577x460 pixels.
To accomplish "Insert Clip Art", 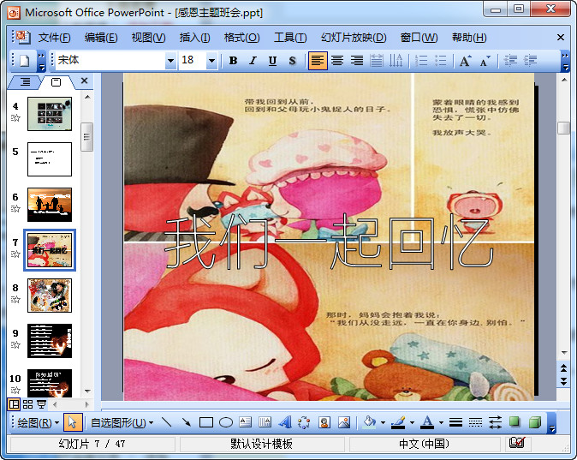I will 324,422.
